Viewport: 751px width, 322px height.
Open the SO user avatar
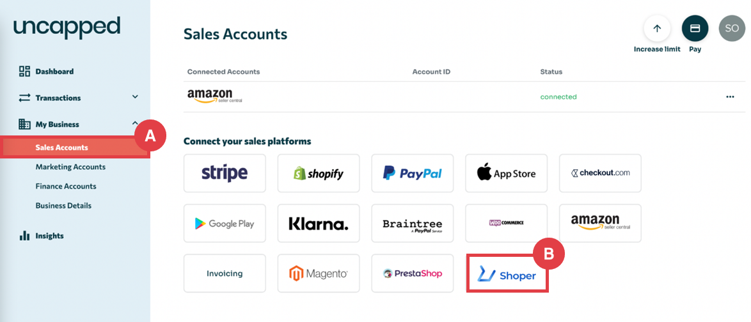point(732,29)
